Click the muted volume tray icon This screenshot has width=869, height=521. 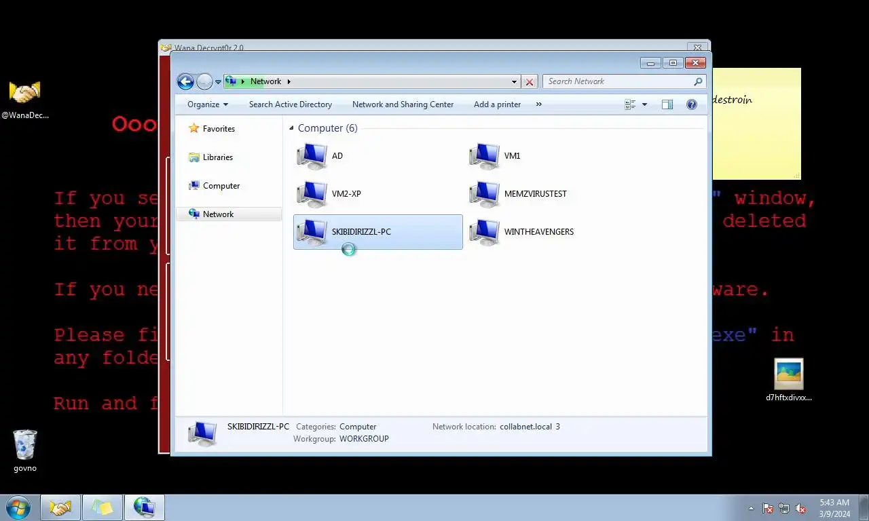800,508
